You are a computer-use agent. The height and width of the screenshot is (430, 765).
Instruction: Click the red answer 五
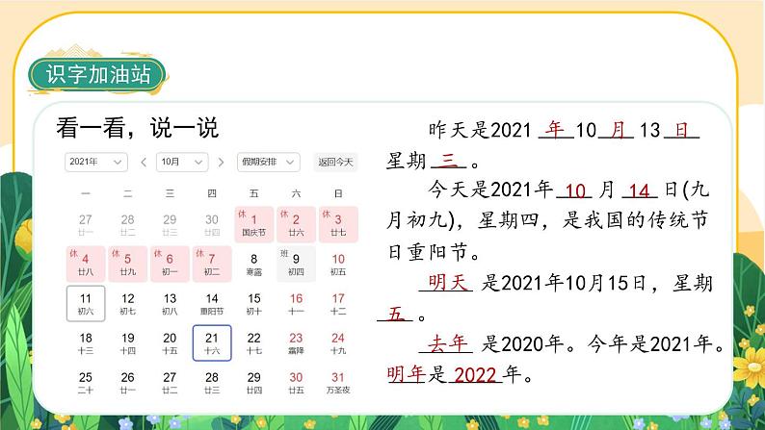(395, 314)
